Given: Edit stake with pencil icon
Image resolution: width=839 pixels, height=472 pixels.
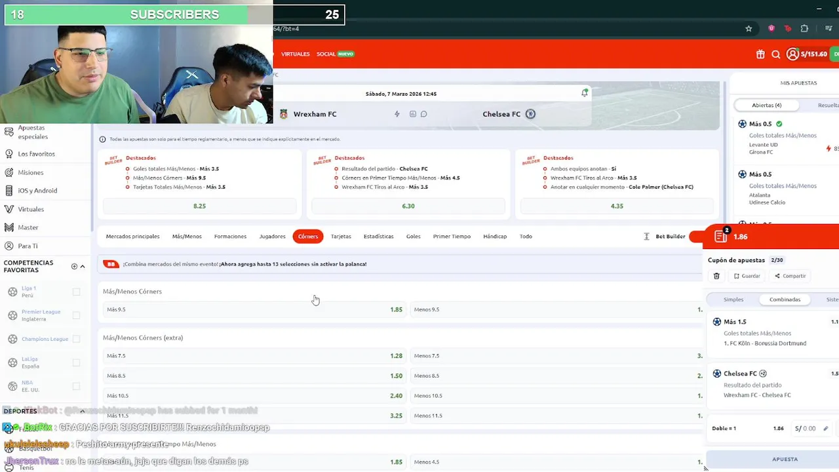Looking at the screenshot, I should 826,429.
